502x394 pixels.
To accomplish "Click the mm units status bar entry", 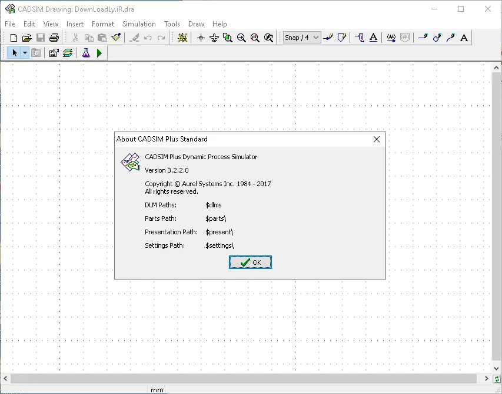I will (x=157, y=390).
